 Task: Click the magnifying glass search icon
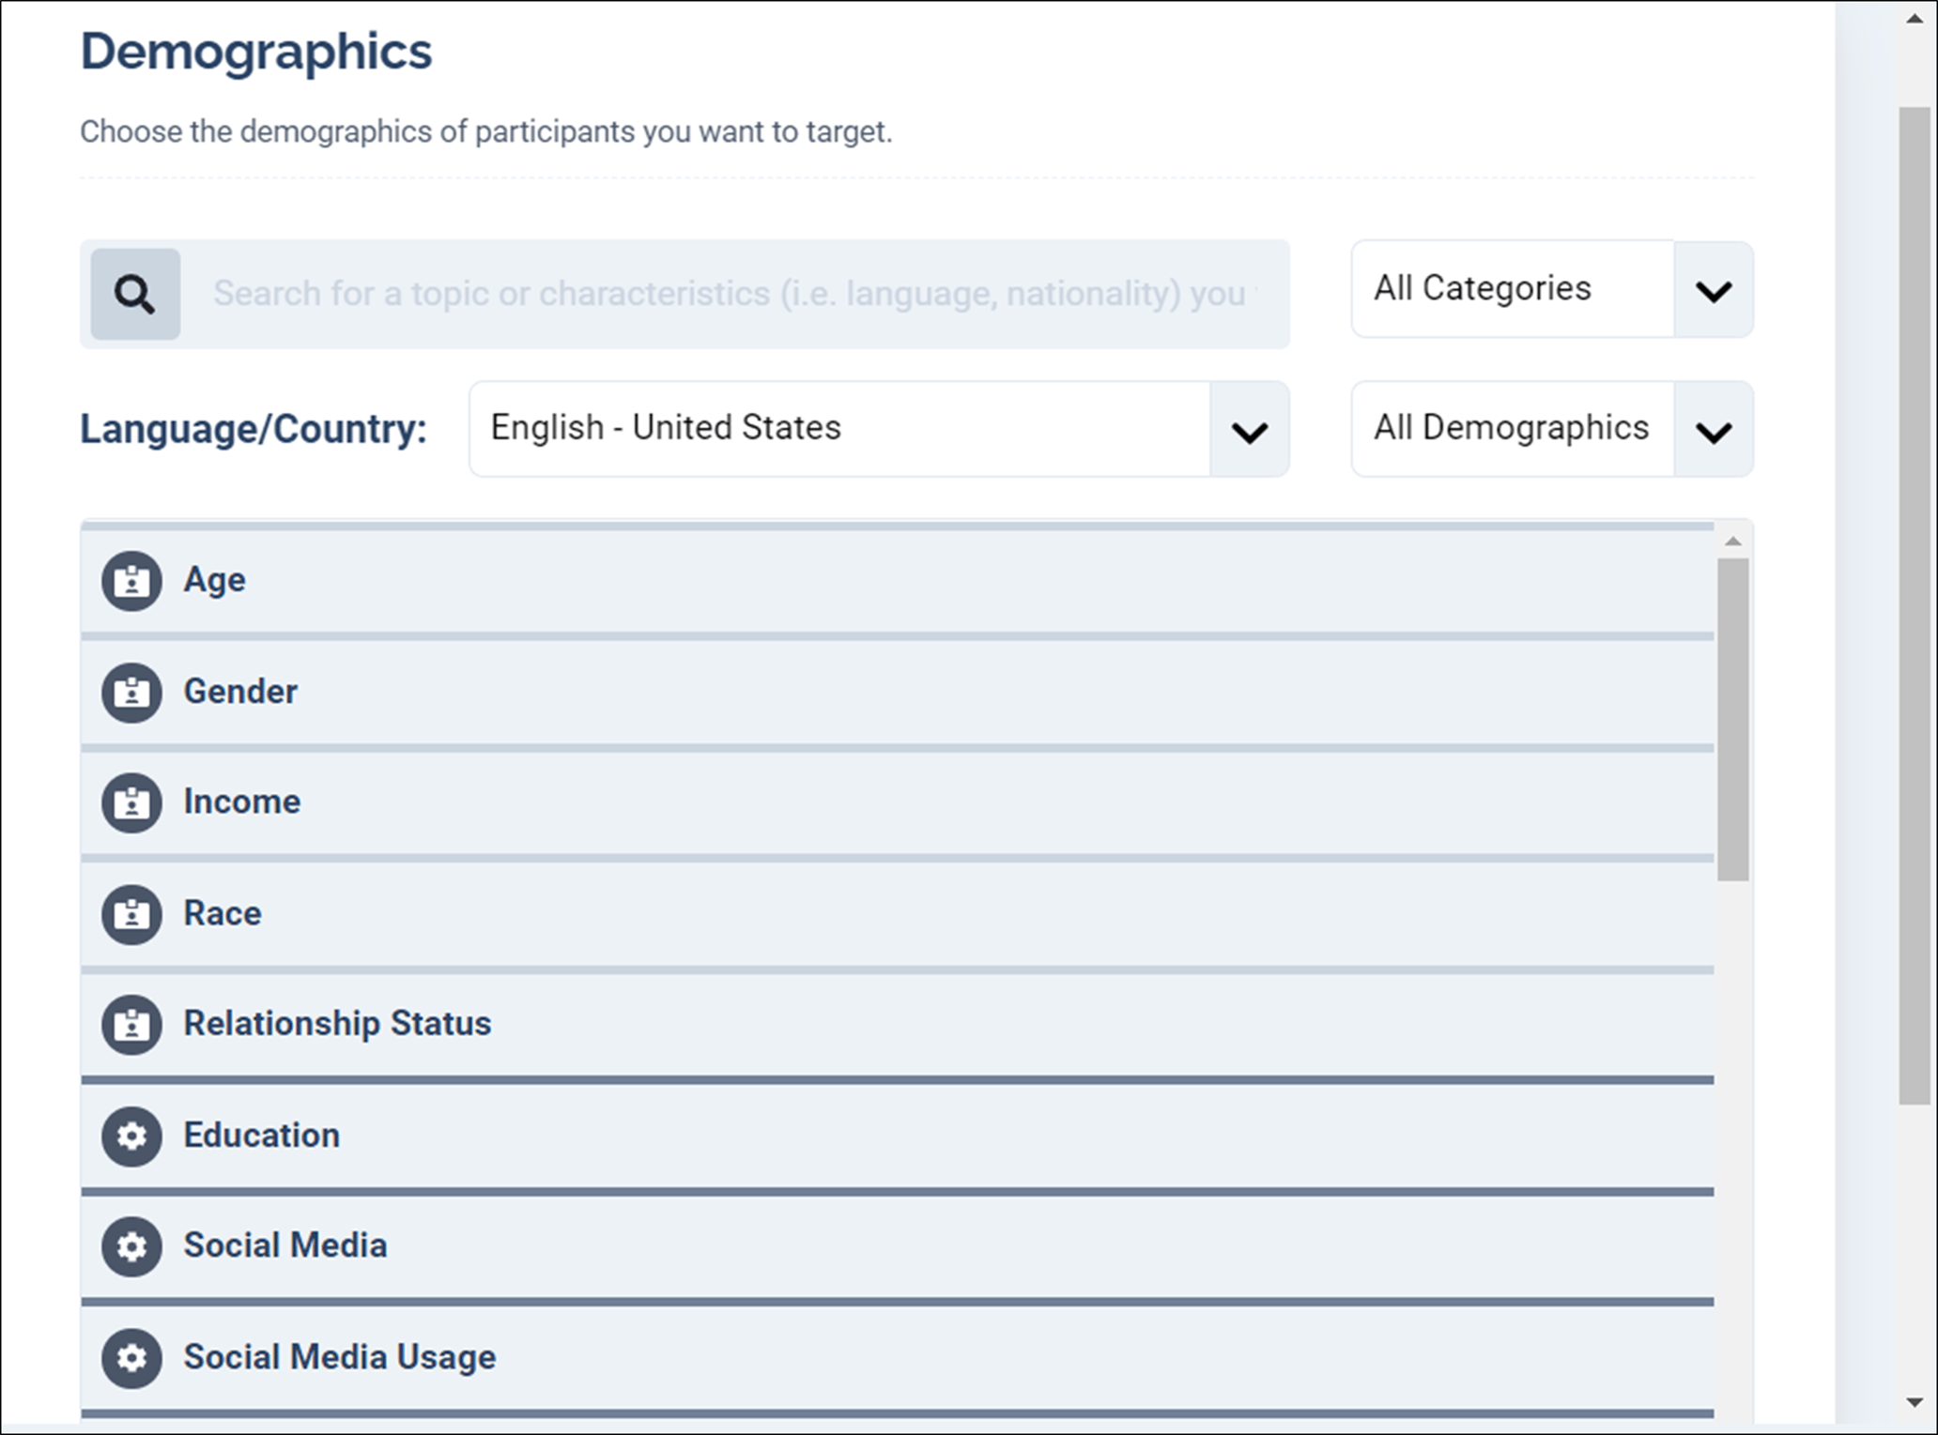(135, 294)
